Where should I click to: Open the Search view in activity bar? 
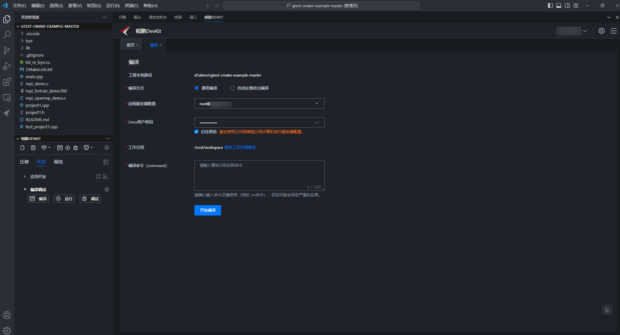(x=7, y=35)
